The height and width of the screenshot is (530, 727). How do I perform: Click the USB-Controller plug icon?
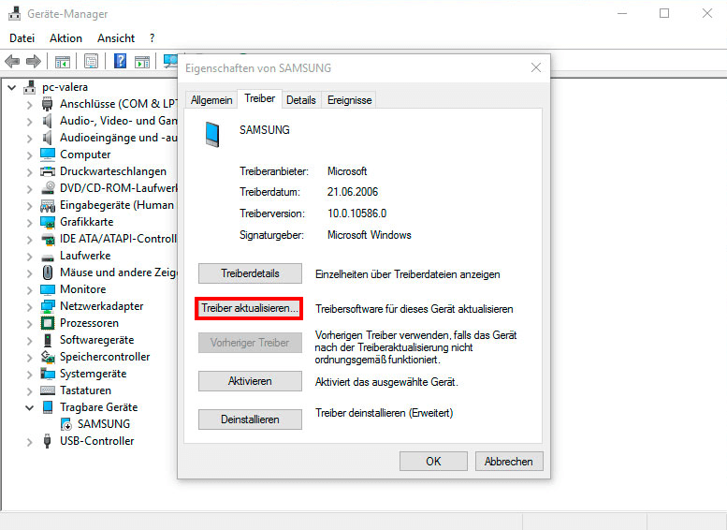48,441
